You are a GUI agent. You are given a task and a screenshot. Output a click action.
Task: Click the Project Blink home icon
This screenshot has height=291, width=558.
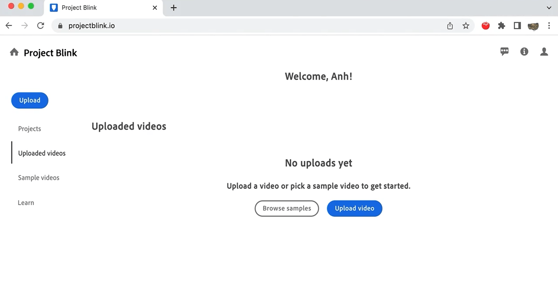point(14,52)
